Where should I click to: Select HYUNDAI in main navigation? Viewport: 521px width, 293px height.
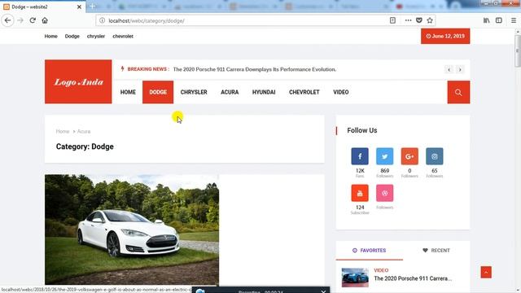pyautogui.click(x=264, y=92)
